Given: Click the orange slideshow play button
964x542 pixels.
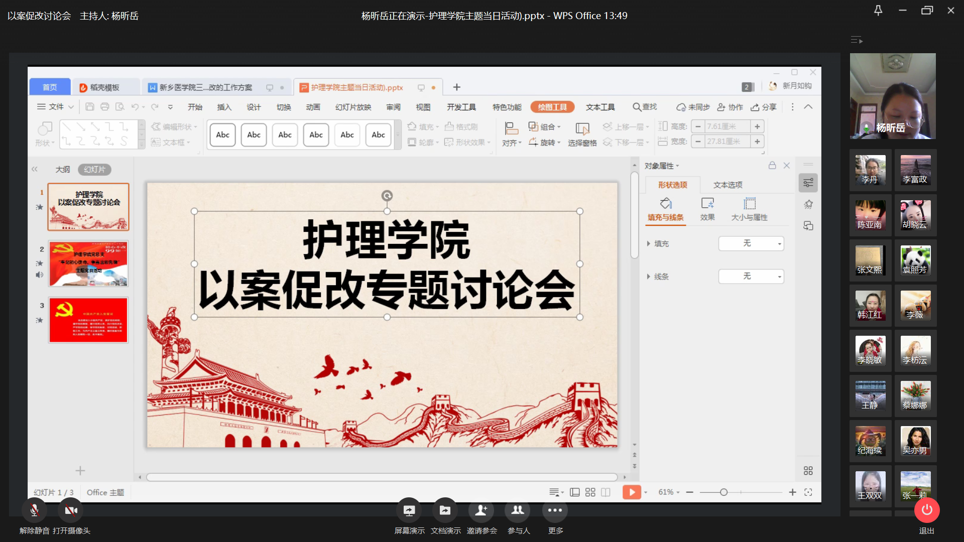Looking at the screenshot, I should [631, 492].
